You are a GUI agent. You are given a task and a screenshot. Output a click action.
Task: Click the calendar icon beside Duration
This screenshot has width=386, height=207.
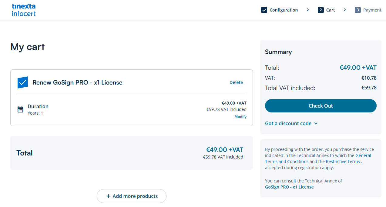[x=20, y=109]
